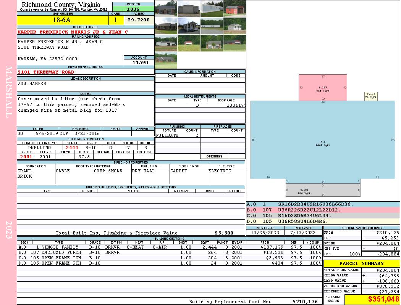
Task: Open photo of brick house with parked cars
Action: 212,43
